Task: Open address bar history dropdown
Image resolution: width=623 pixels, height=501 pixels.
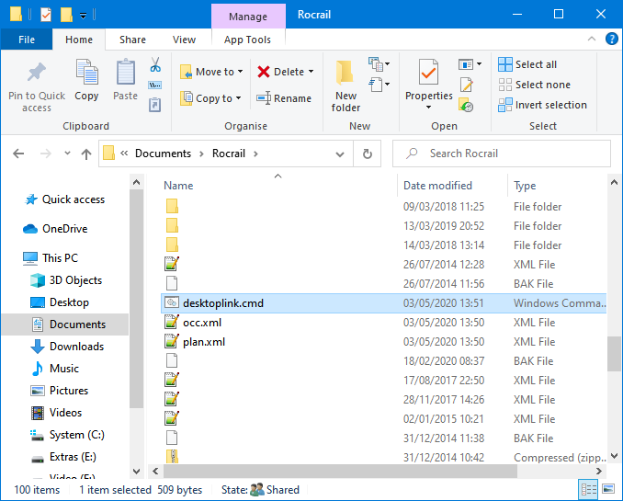Action: click(x=340, y=154)
